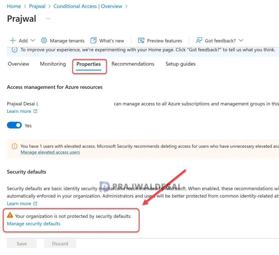Click the plus Add icon
Image resolution: width=279 pixels, height=255 pixels.
click(x=13, y=41)
